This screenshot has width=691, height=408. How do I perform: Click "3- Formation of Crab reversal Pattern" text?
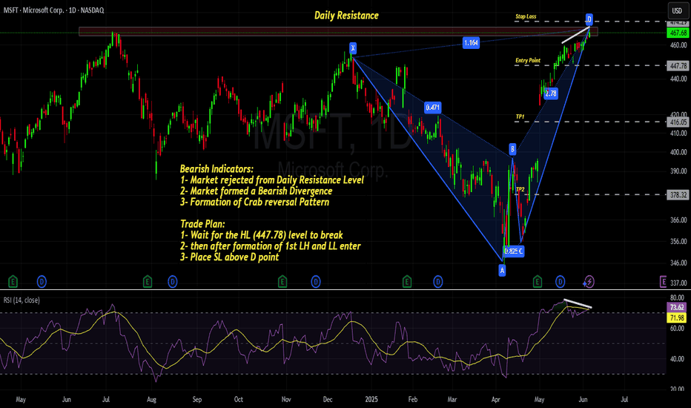pyautogui.click(x=255, y=202)
